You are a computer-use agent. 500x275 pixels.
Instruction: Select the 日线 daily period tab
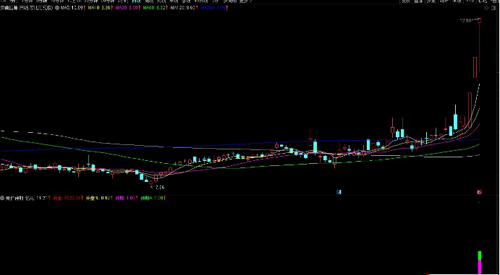(137, 1)
